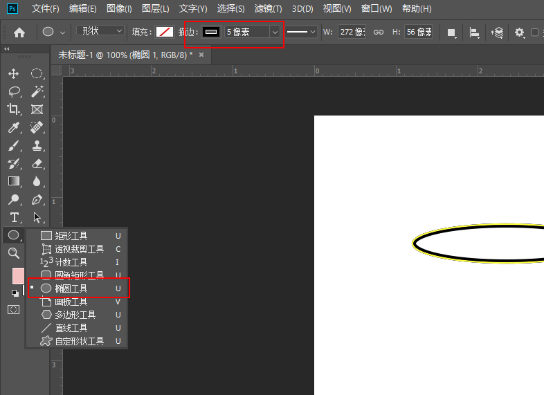The image size is (544, 395).
Task: Activate the Horizontal Type tool
Action: (x=13, y=217)
